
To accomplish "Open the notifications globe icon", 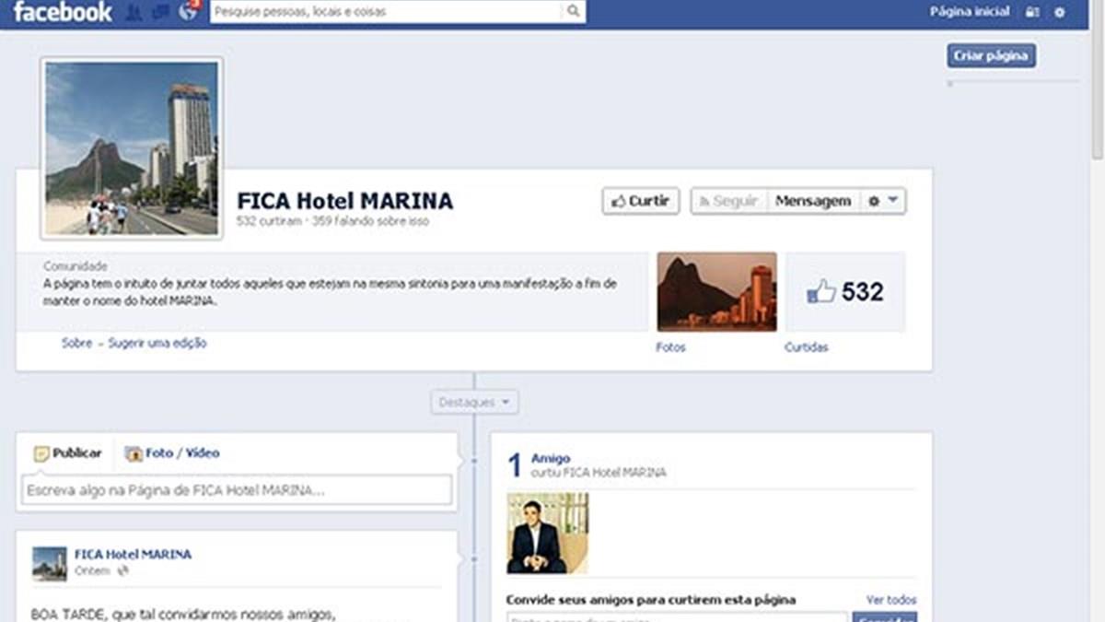I will pos(188,13).
